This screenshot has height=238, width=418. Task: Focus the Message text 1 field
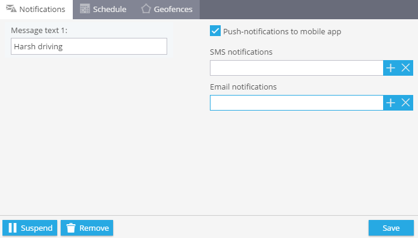click(89, 46)
